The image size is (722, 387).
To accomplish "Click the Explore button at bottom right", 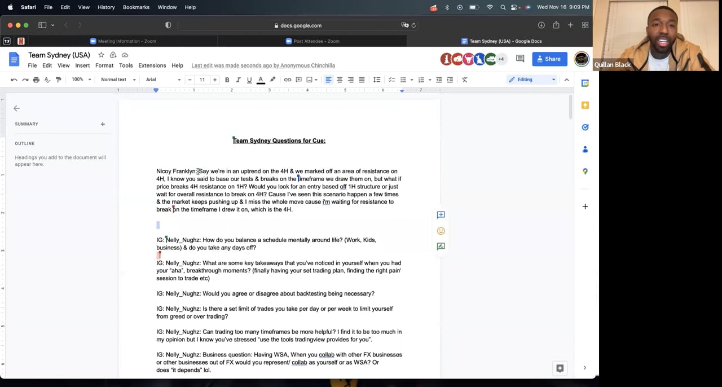I will click(560, 368).
